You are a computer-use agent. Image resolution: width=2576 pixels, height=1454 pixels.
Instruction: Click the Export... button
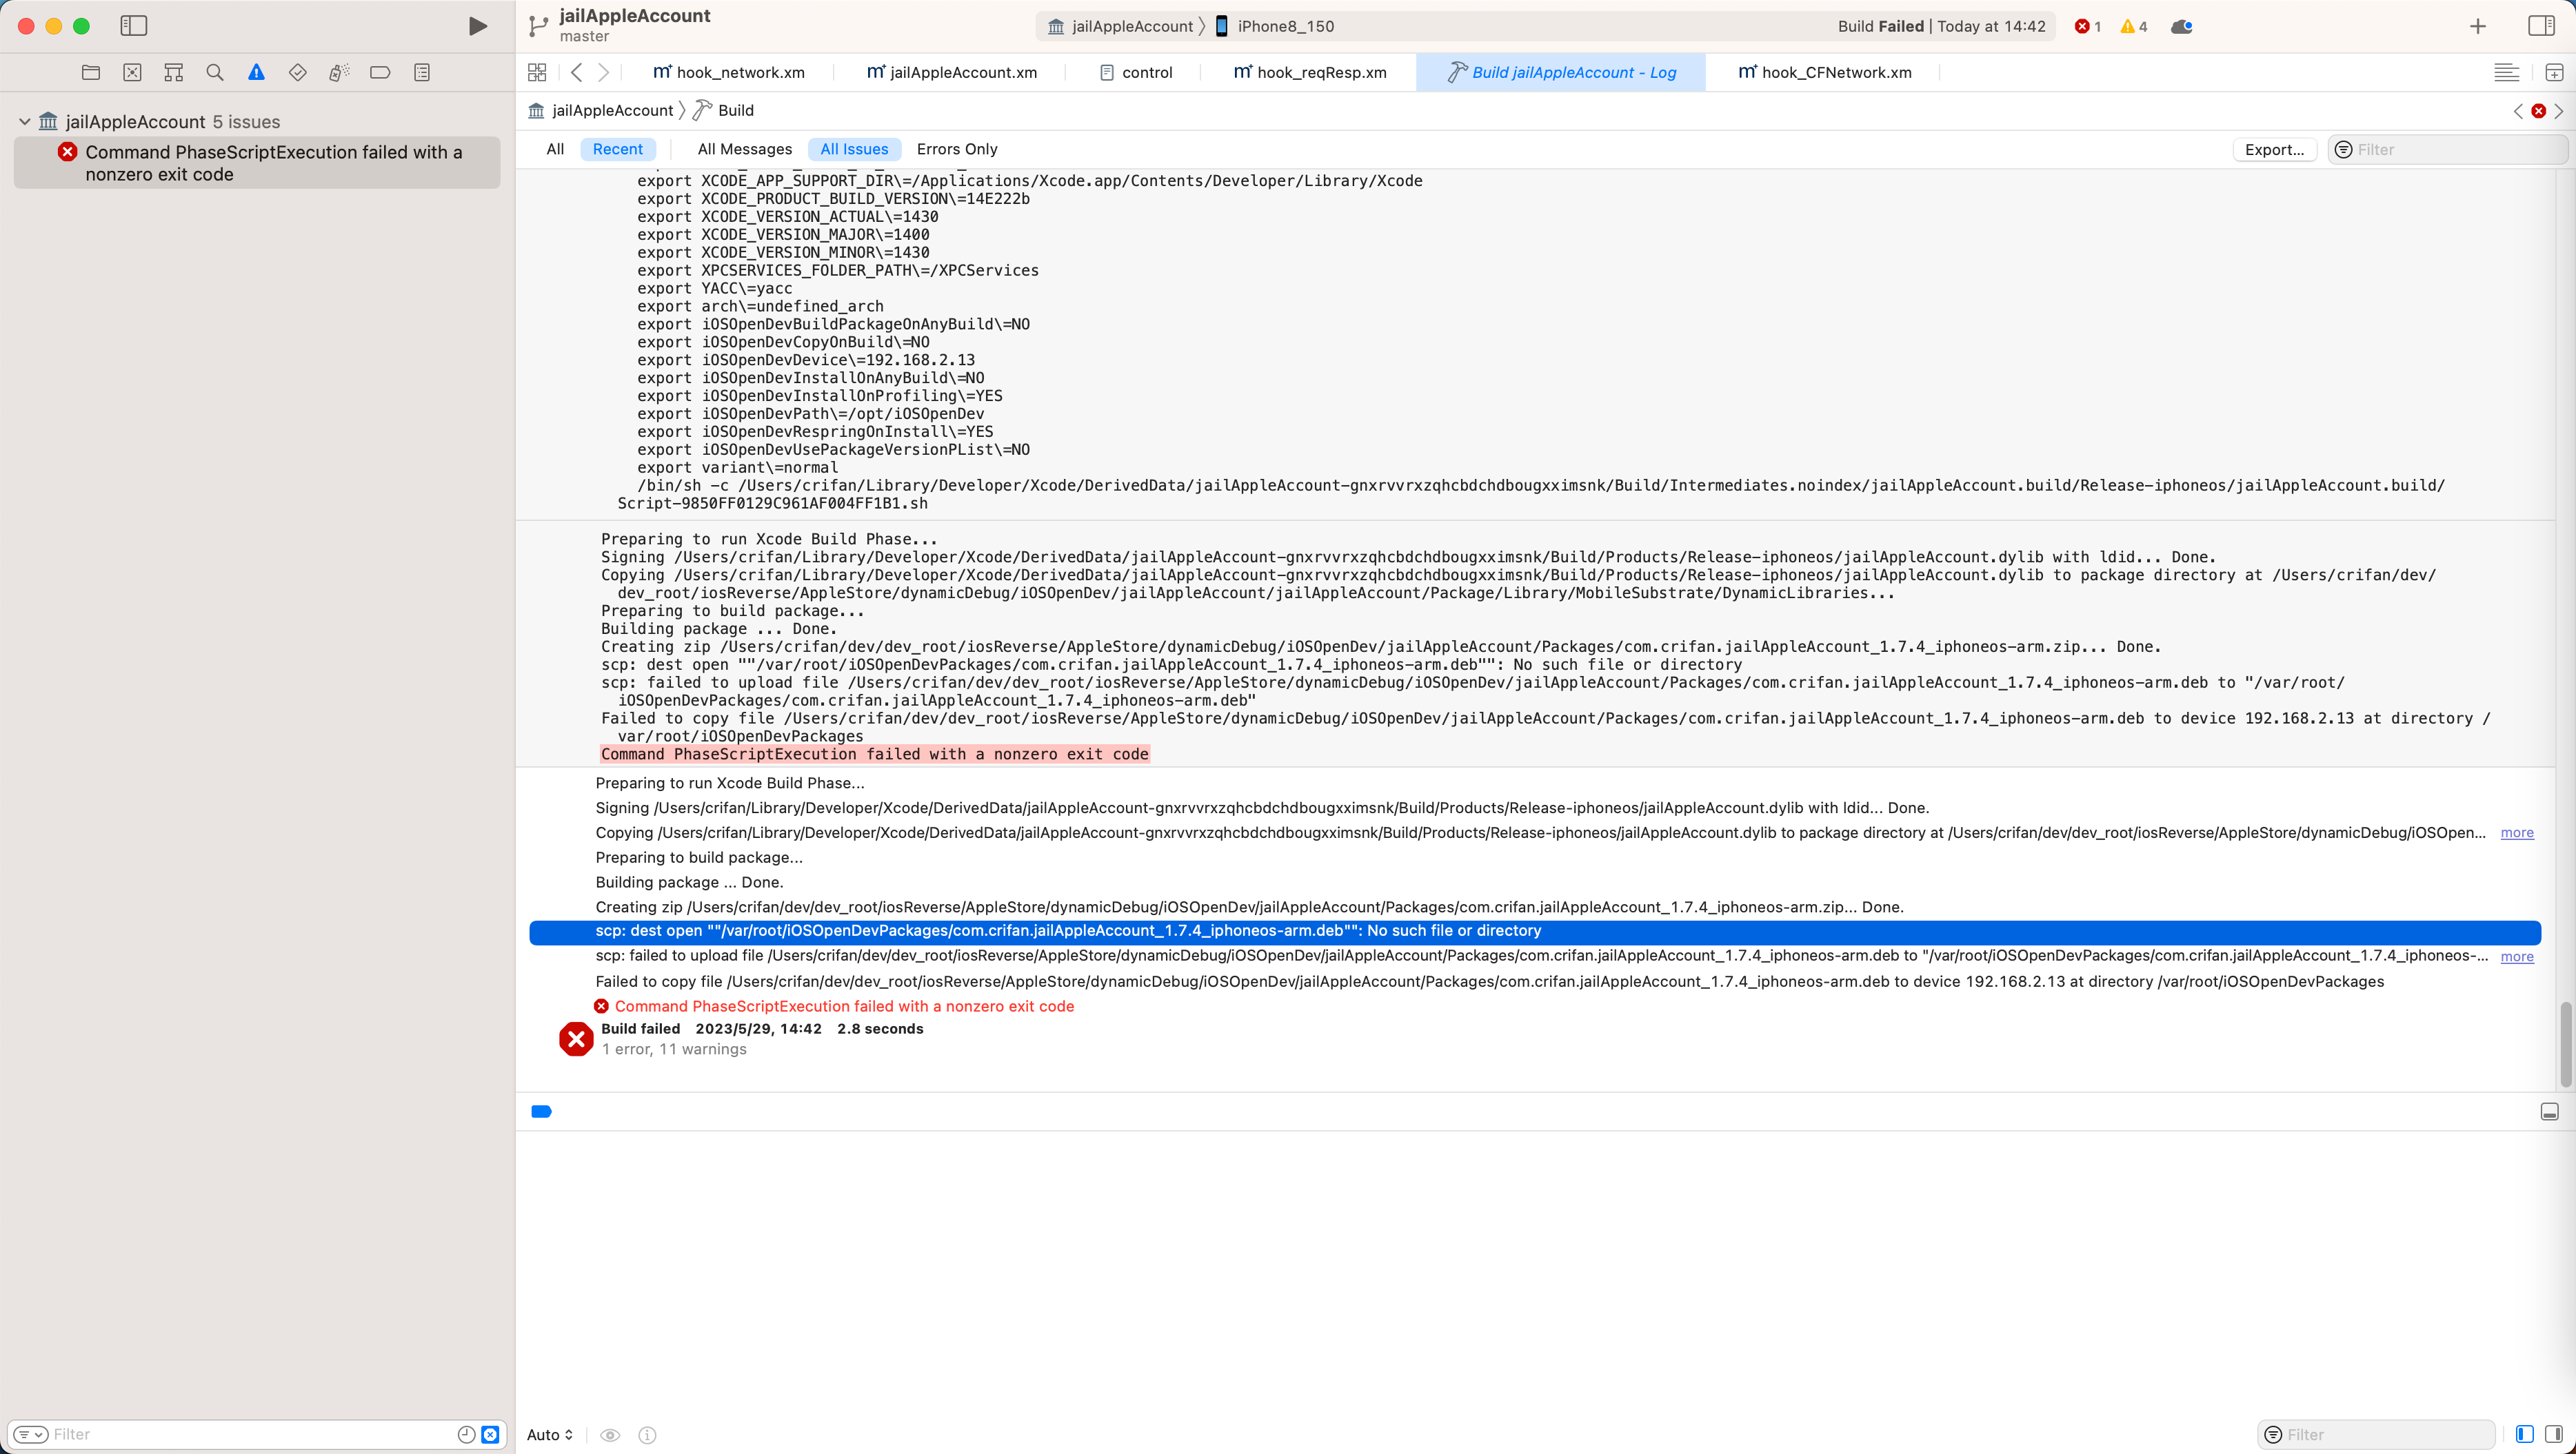click(2274, 149)
